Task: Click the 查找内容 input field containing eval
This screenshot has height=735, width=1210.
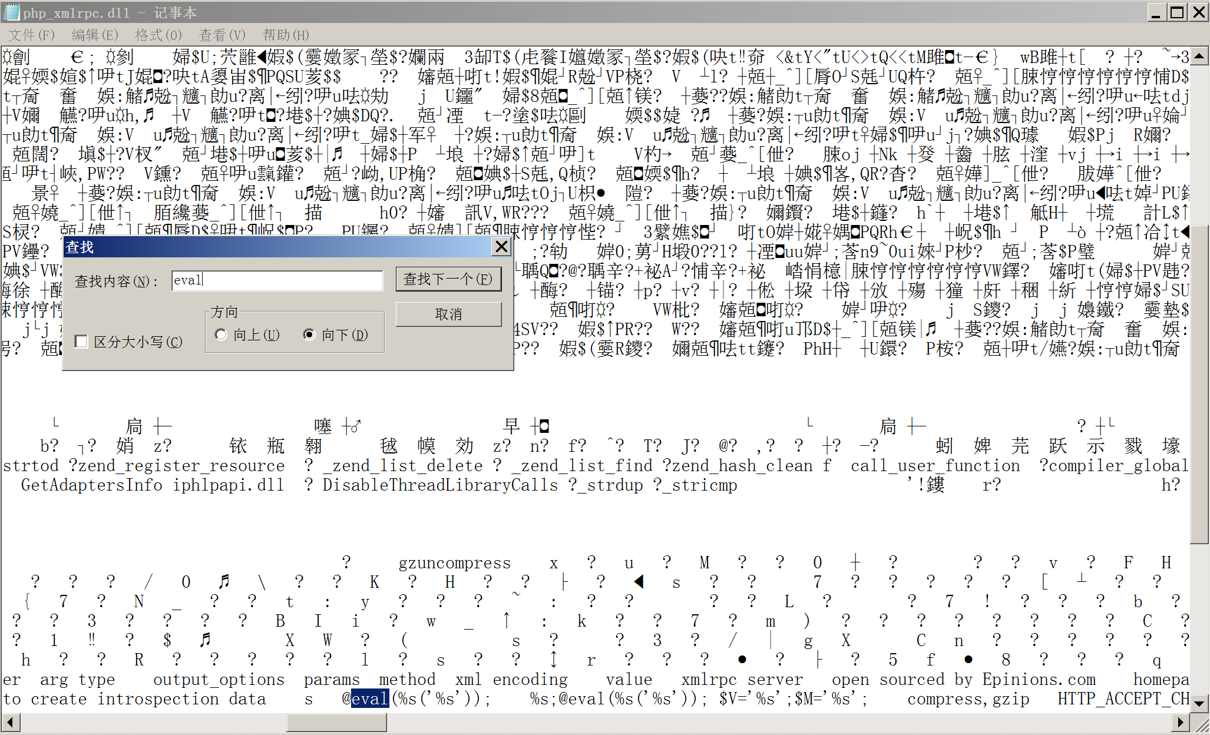Action: coord(277,280)
